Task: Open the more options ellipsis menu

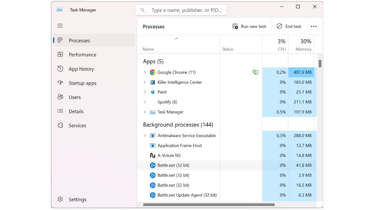Action: [313, 26]
